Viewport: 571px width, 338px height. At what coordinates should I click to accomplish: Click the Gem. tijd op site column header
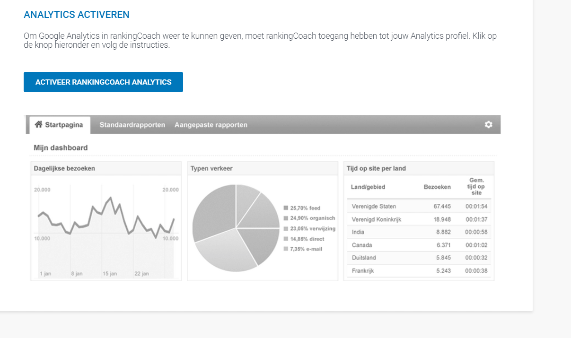[476, 186]
